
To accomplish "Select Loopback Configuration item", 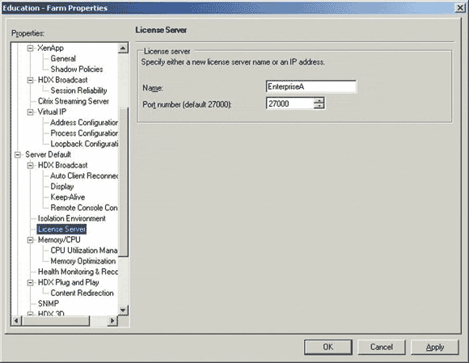I will (x=84, y=144).
